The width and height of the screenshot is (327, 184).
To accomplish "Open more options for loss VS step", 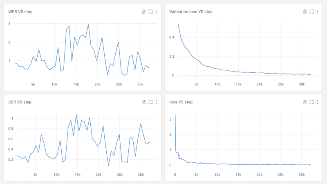I will point(318,102).
